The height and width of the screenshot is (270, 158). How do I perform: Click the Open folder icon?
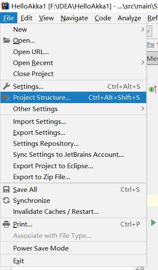[x=6, y=41]
